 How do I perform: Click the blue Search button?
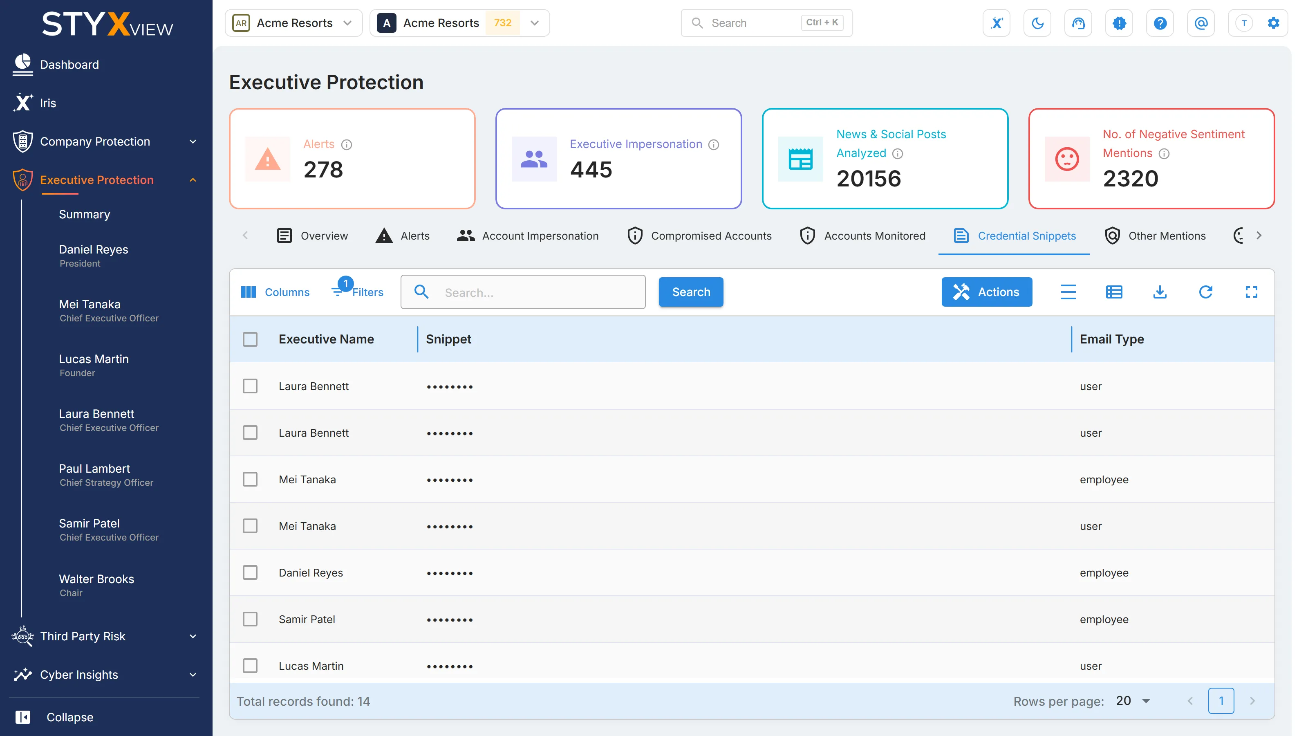tap(690, 292)
